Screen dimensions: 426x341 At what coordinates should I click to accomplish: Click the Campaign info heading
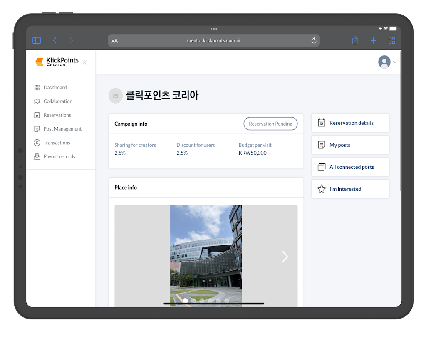pyautogui.click(x=131, y=124)
